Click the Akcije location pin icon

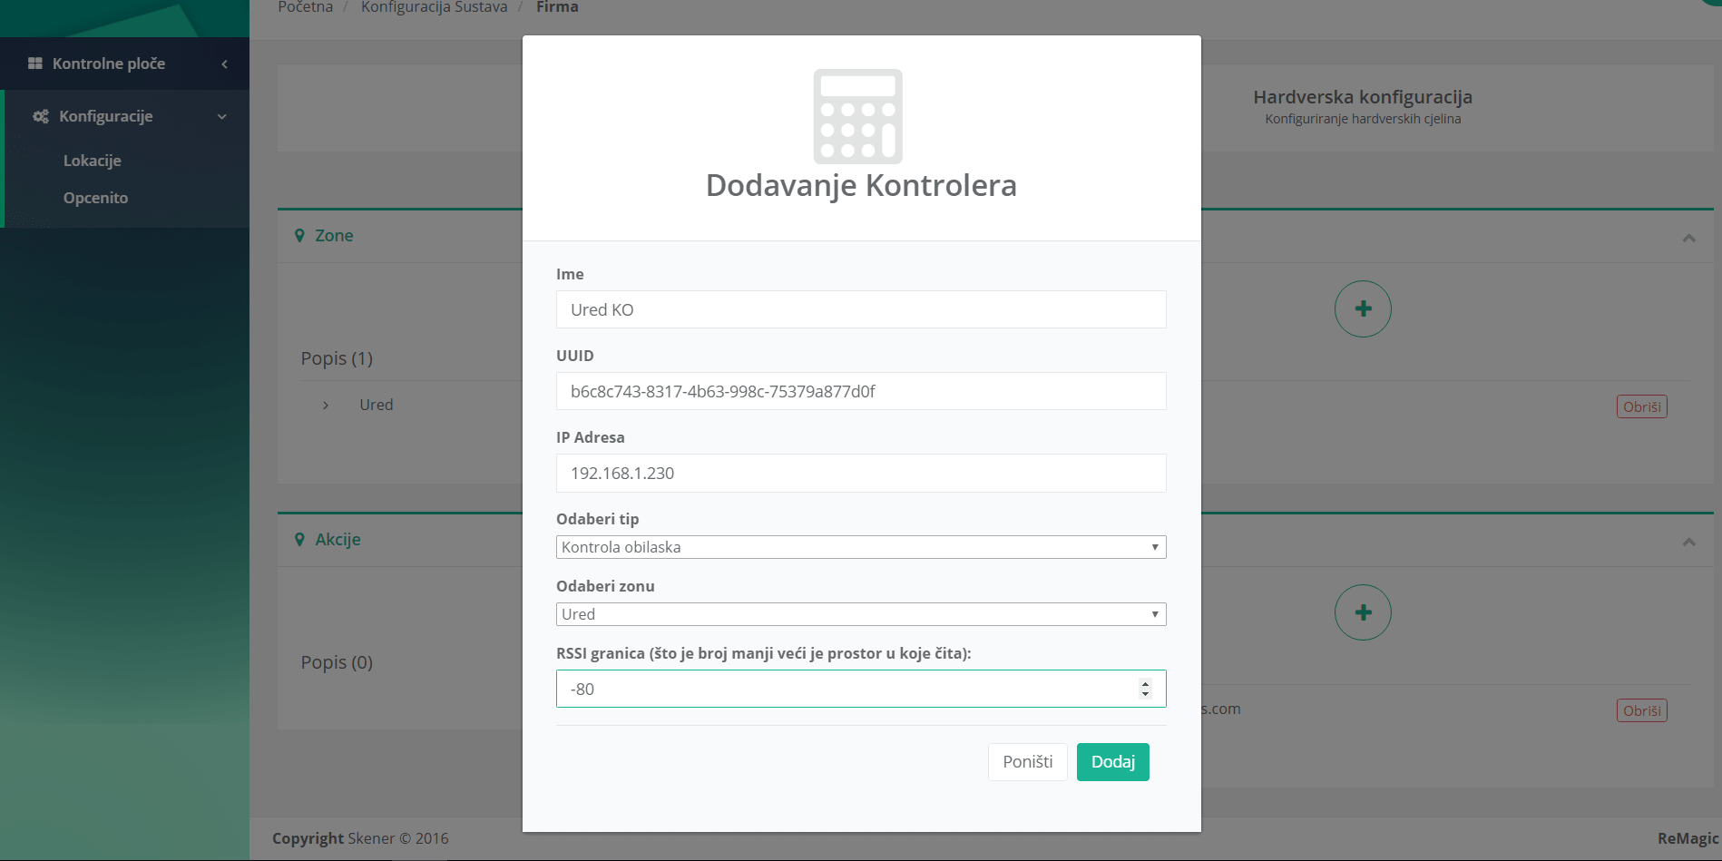click(x=300, y=539)
